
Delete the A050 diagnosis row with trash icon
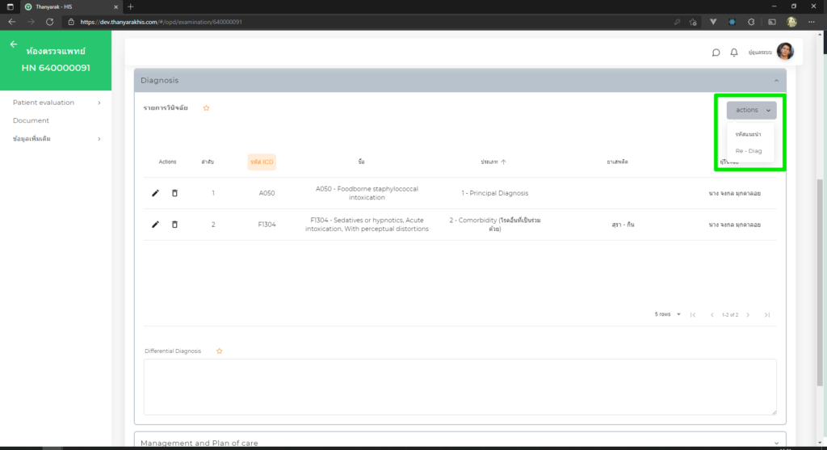(x=174, y=193)
